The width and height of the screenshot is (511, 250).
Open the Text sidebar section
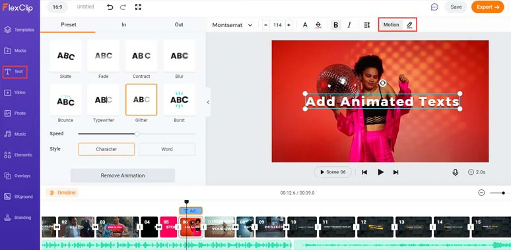(15, 72)
